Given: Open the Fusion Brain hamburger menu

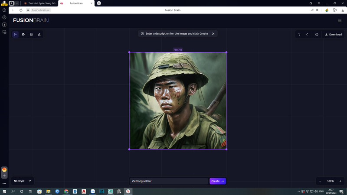Looking at the screenshot, I should (x=340, y=21).
